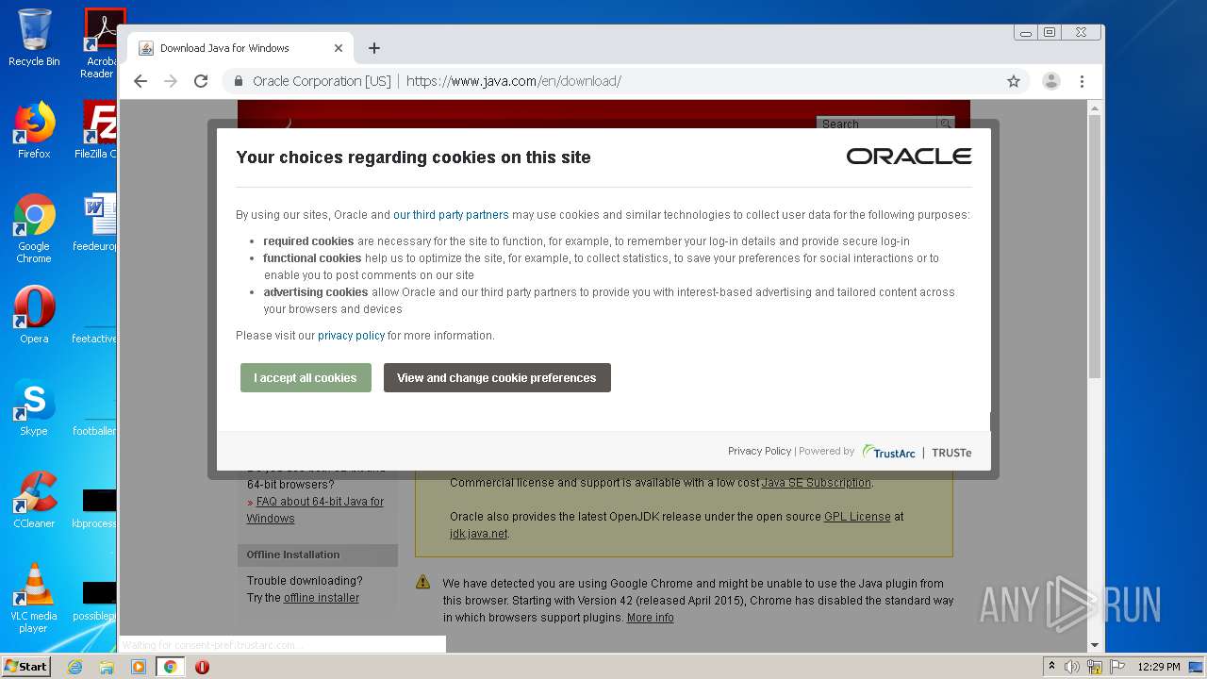
Task: Open the Recycle Bin desktop icon
Action: point(34,38)
